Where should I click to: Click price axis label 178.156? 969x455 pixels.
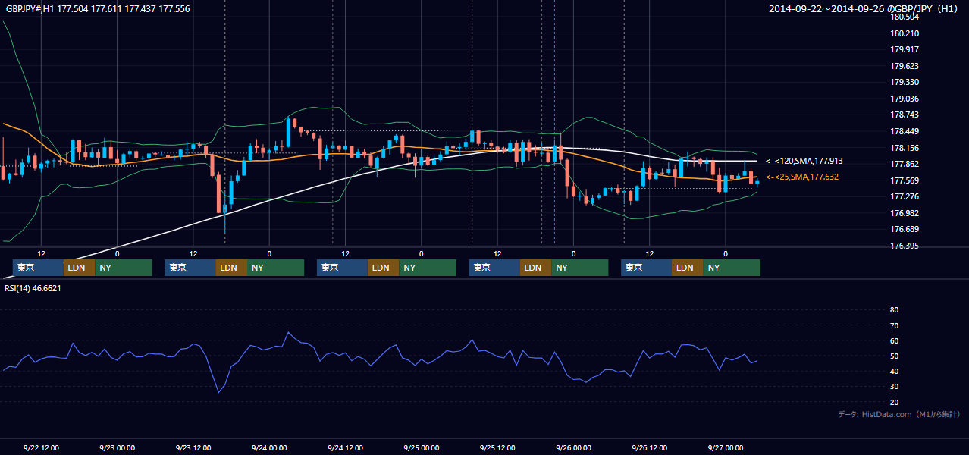(905, 148)
